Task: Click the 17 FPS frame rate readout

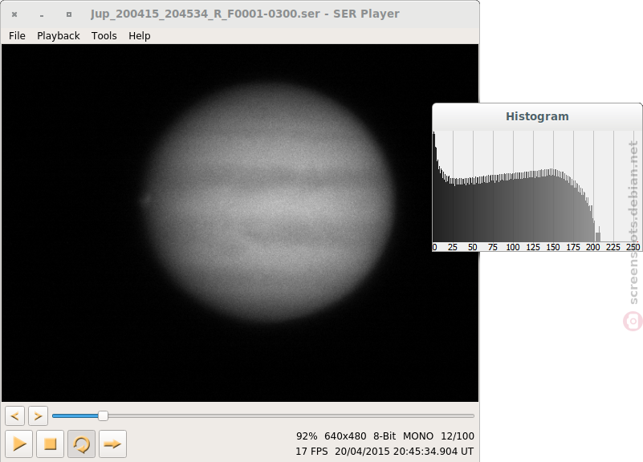Action: 311,452
